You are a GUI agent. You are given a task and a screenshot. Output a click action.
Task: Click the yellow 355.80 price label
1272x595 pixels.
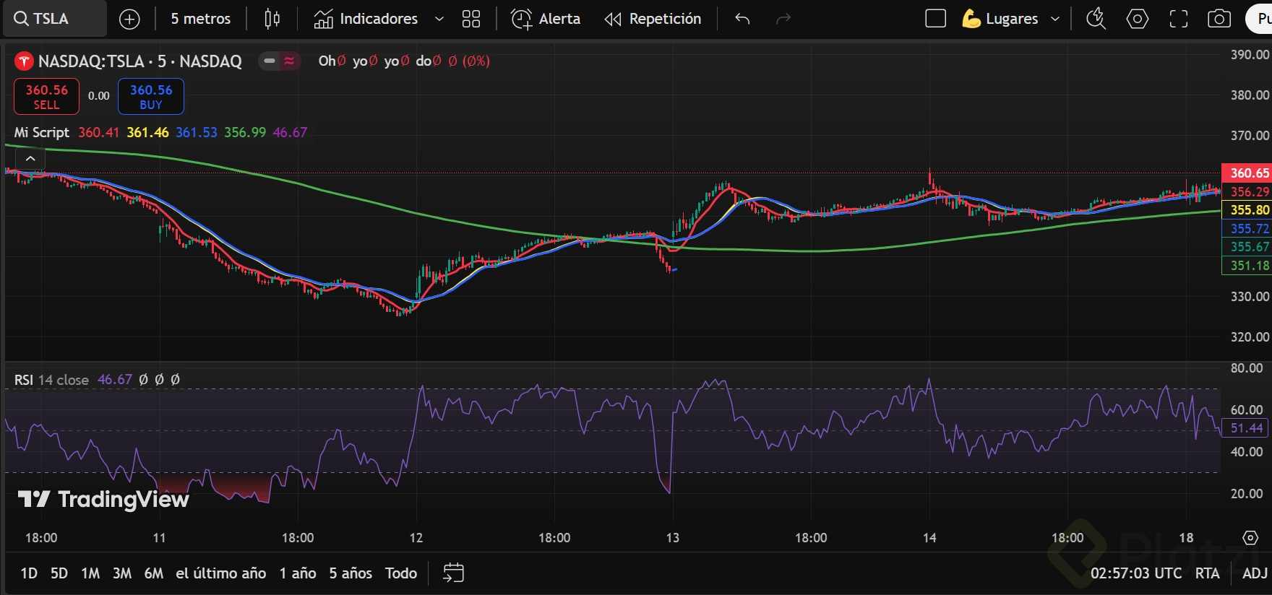pos(1247,209)
